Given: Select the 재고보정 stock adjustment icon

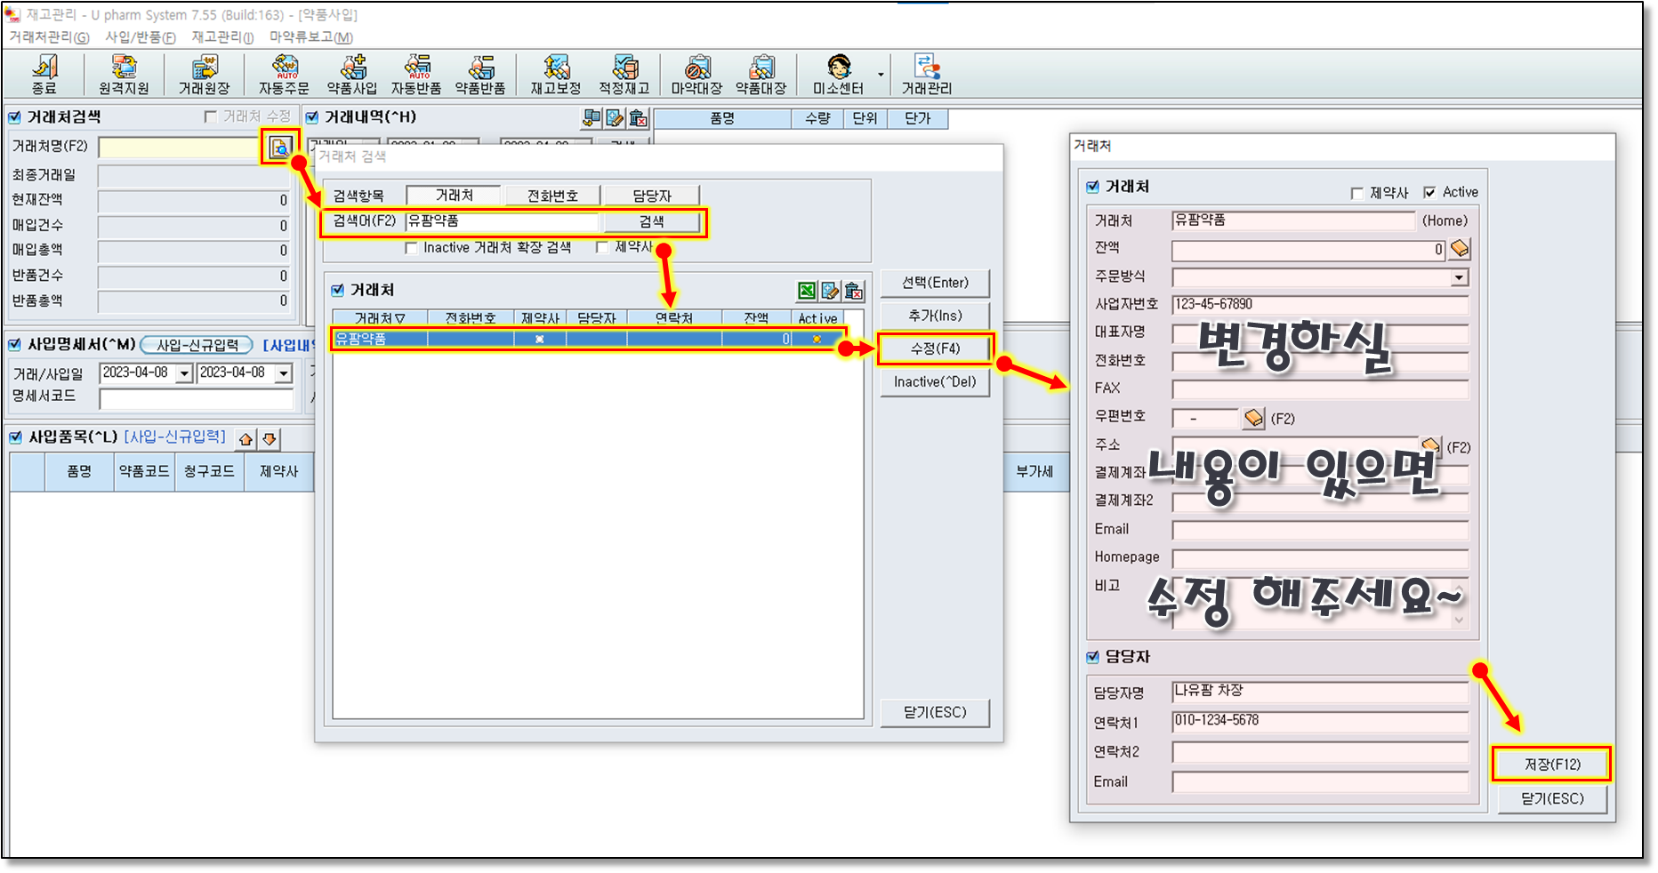Looking at the screenshot, I should coord(555,74).
